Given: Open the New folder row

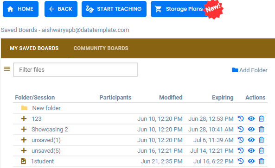Looking at the screenshot, I should tap(141, 108).
